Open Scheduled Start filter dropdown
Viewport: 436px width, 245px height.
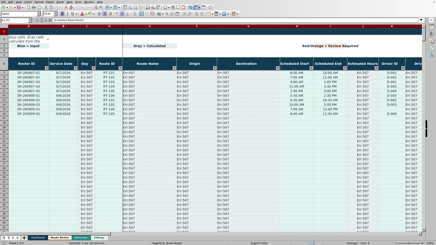[311, 68]
